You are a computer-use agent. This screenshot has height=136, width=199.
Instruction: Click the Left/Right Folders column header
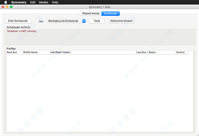coord(93,52)
